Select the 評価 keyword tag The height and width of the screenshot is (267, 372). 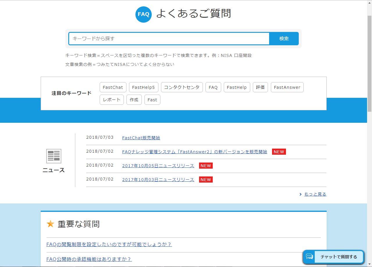(x=260, y=87)
